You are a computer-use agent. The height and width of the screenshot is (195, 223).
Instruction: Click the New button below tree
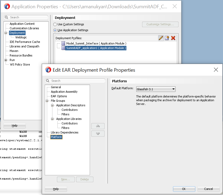click(x=66, y=179)
